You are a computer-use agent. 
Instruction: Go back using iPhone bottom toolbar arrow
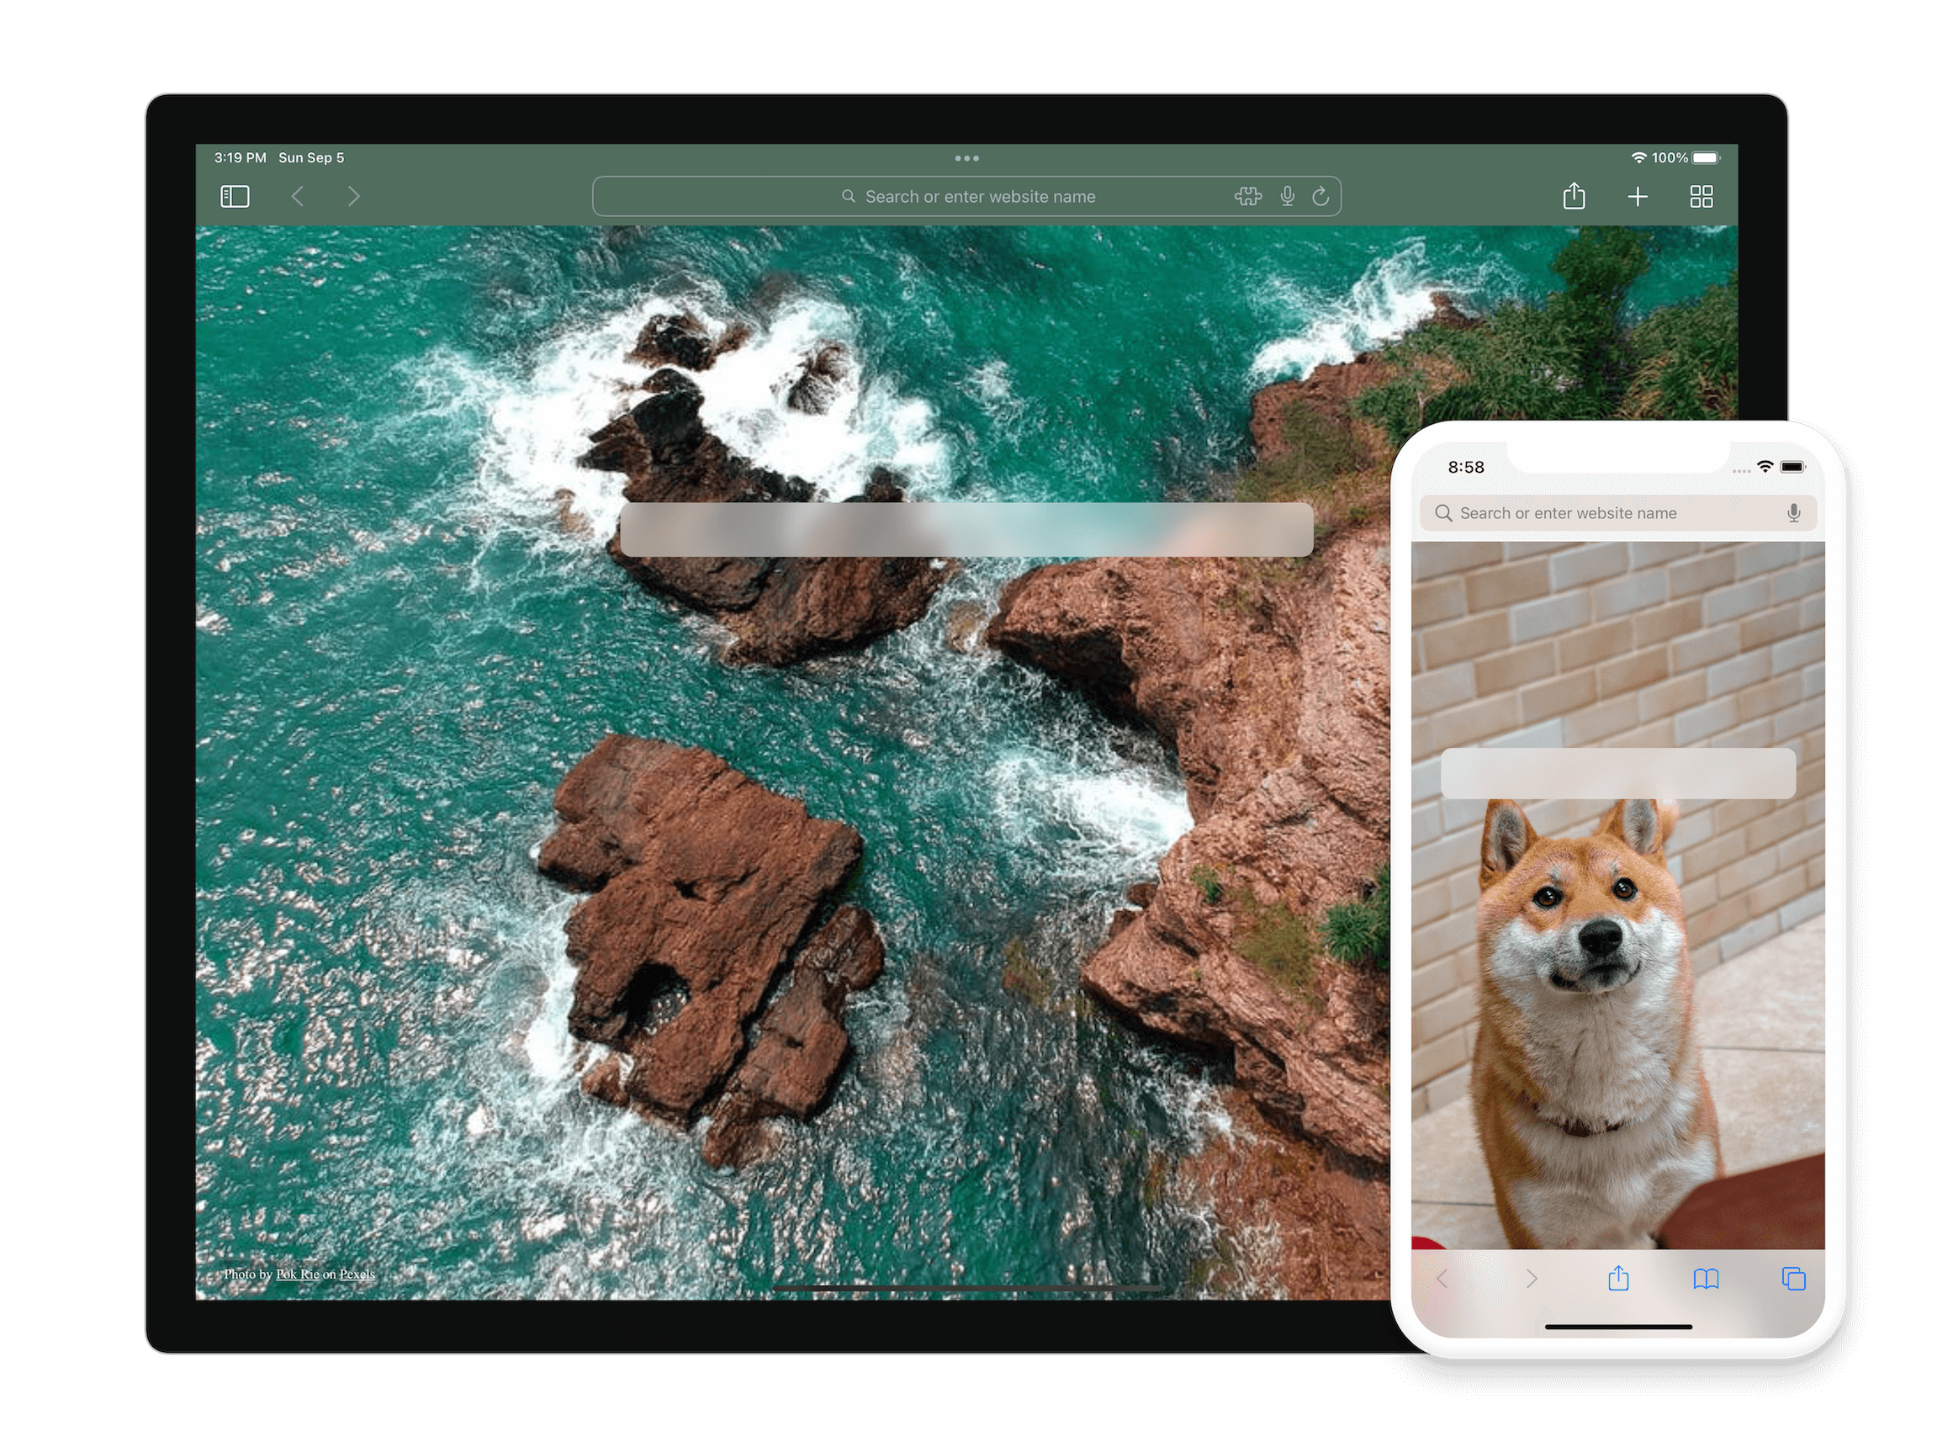[1442, 1280]
